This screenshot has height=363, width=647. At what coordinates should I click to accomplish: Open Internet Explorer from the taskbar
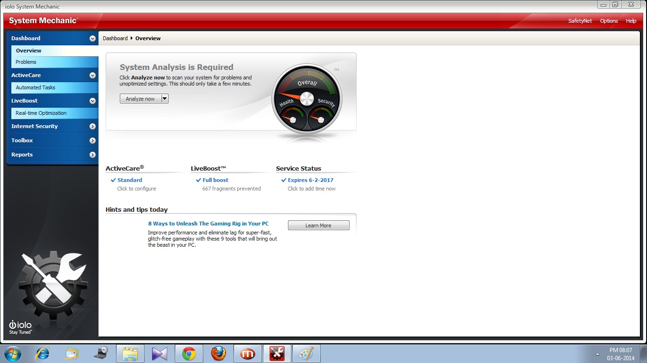(x=43, y=354)
